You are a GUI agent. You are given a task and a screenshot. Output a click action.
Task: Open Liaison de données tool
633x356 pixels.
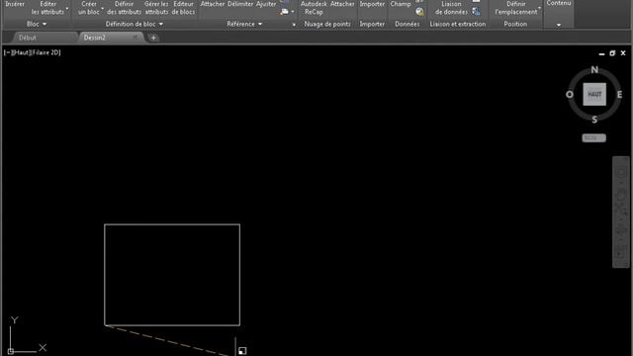coord(451,8)
